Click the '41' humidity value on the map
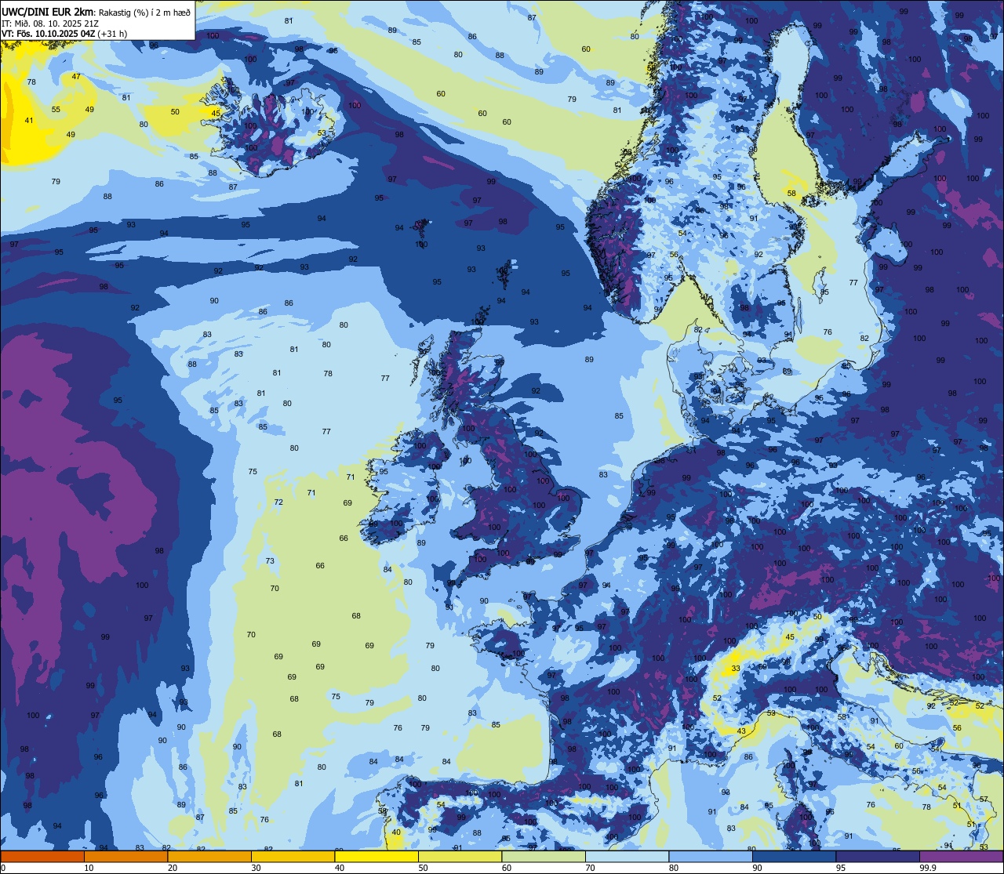 click(x=29, y=121)
